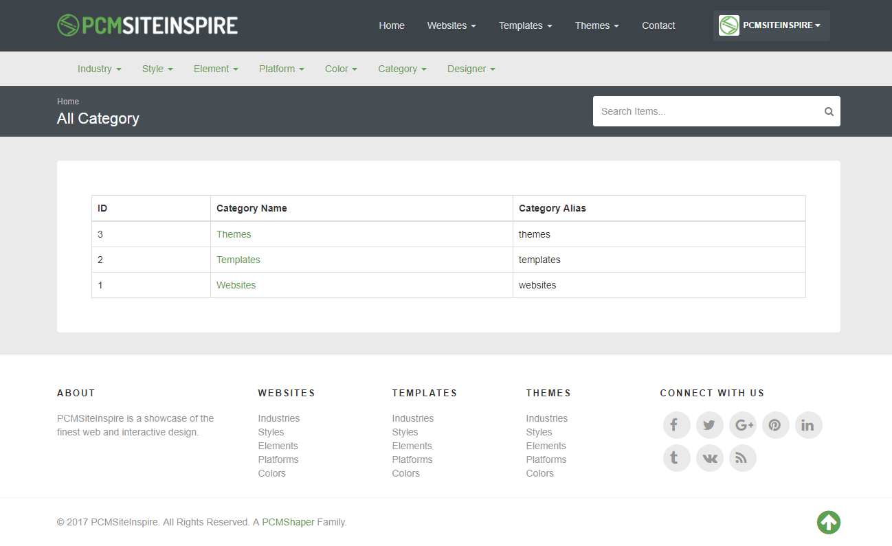Open the Twitter social icon
The image size is (892, 546).
(709, 425)
